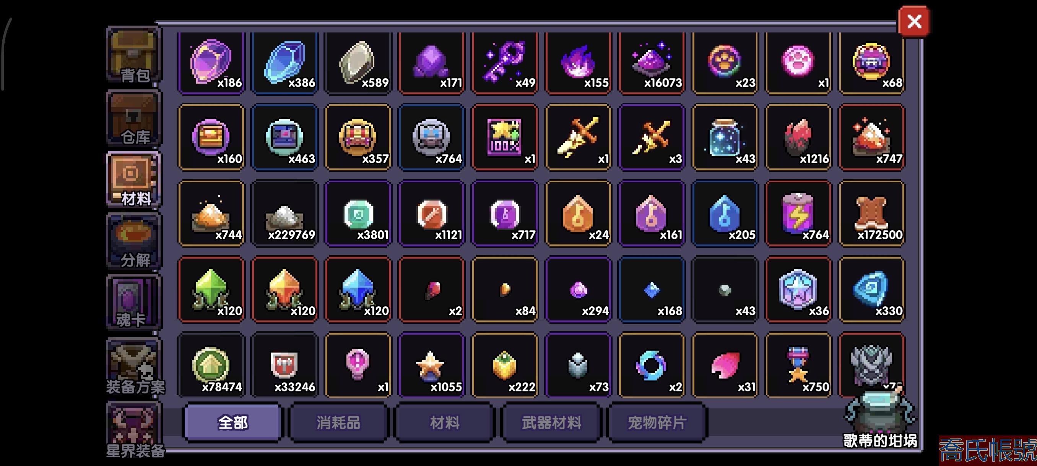Switch to the 宠物碎片 filter tab

(x=657, y=422)
